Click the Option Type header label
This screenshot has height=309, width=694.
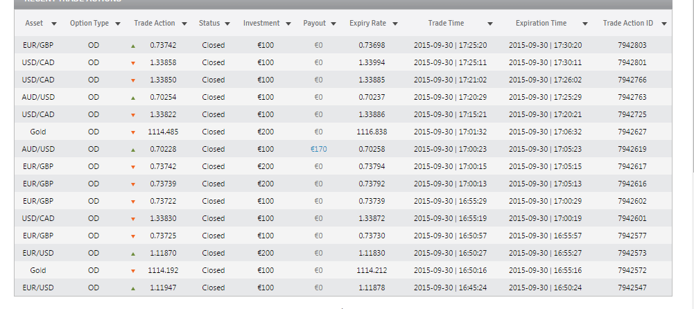click(x=89, y=23)
